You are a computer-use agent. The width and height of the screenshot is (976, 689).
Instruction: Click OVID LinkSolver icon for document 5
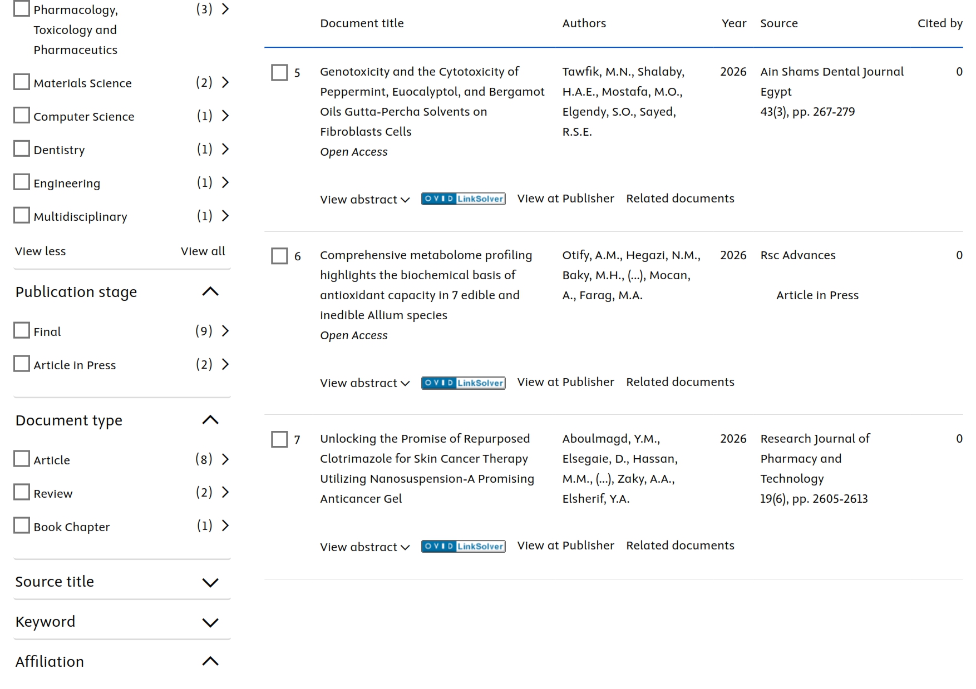pyautogui.click(x=463, y=199)
